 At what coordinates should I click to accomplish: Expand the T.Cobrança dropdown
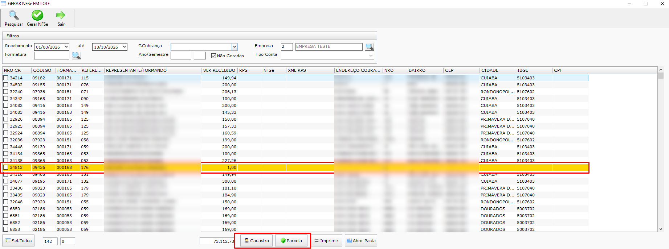pyautogui.click(x=235, y=47)
